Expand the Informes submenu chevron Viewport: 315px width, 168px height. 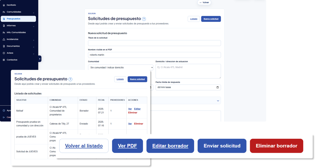point(34,26)
